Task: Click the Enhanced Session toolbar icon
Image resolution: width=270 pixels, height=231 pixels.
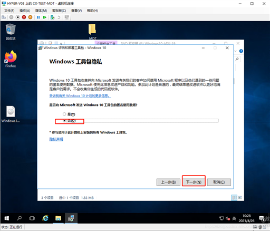Action: tap(67, 17)
